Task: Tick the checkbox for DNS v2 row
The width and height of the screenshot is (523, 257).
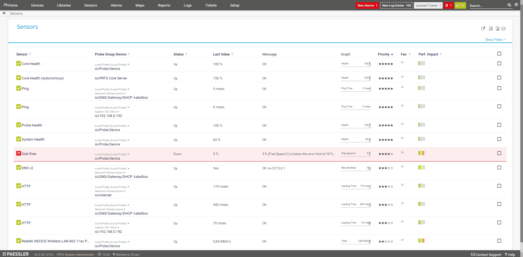Action: [x=499, y=168]
